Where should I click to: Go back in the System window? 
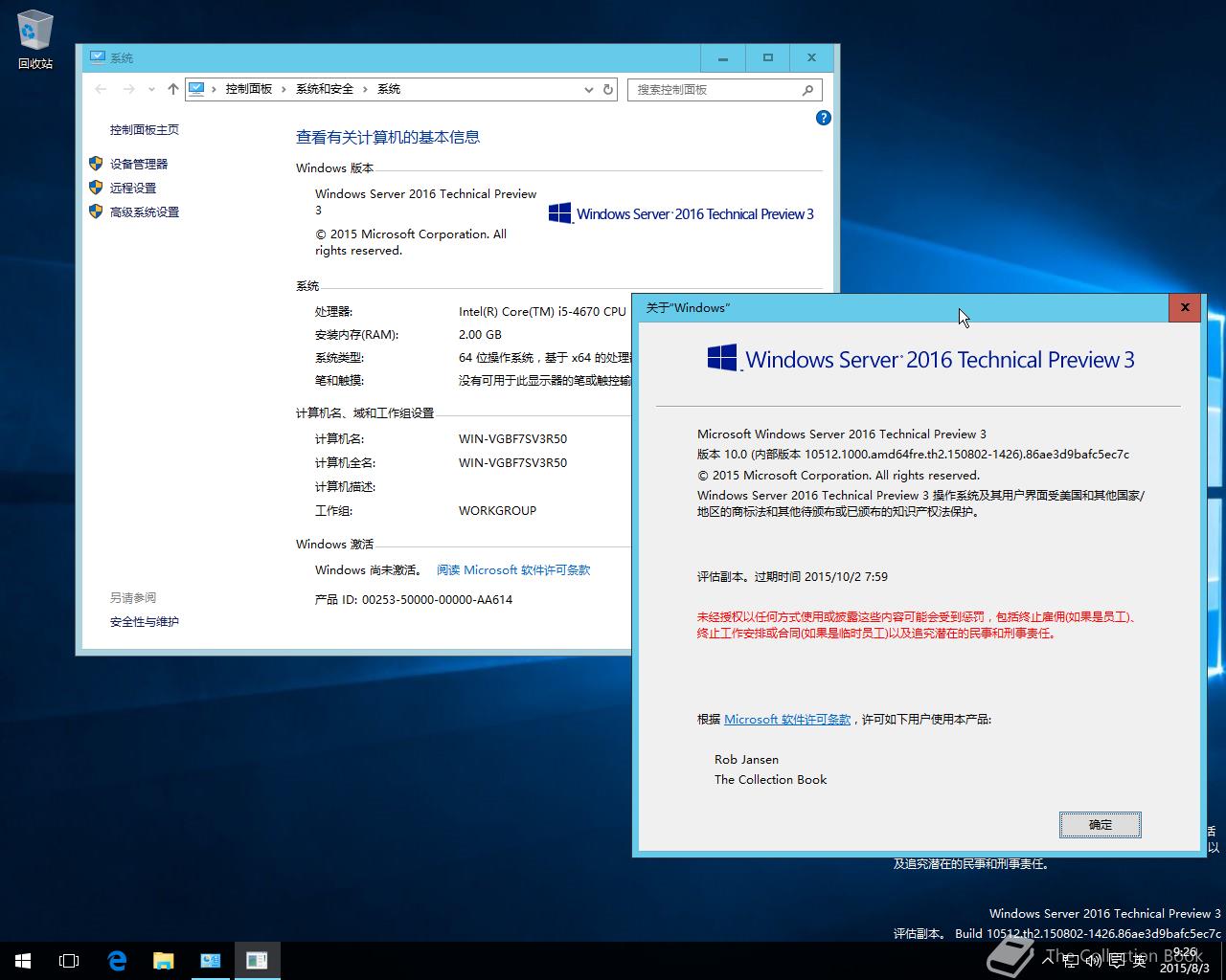point(102,89)
